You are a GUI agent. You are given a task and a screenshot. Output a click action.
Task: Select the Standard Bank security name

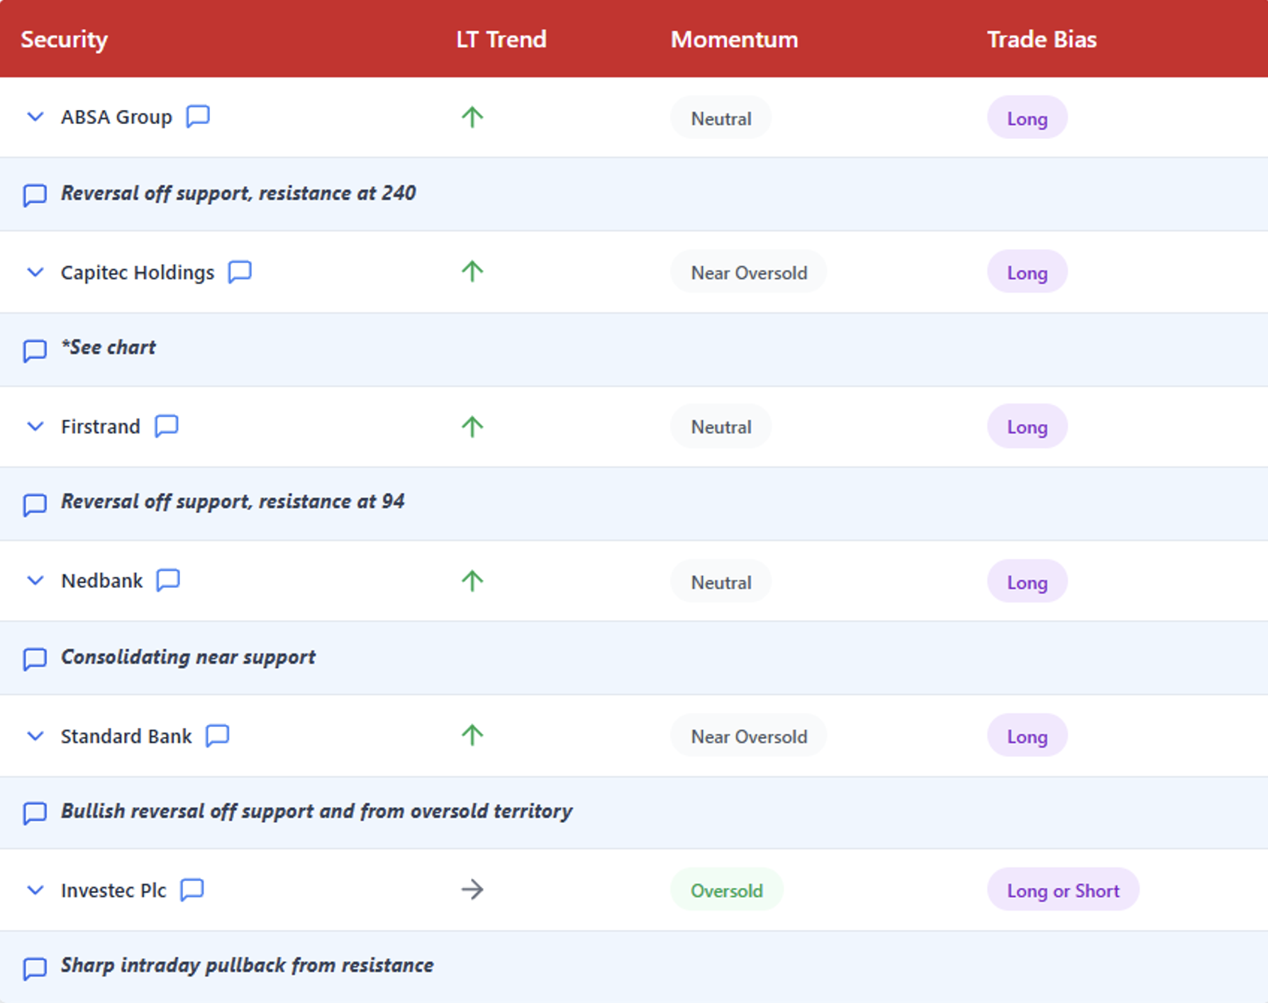126,736
